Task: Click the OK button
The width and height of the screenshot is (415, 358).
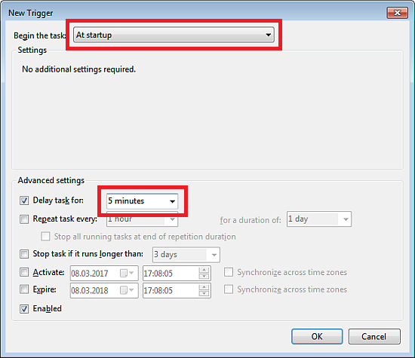Action: tap(317, 336)
